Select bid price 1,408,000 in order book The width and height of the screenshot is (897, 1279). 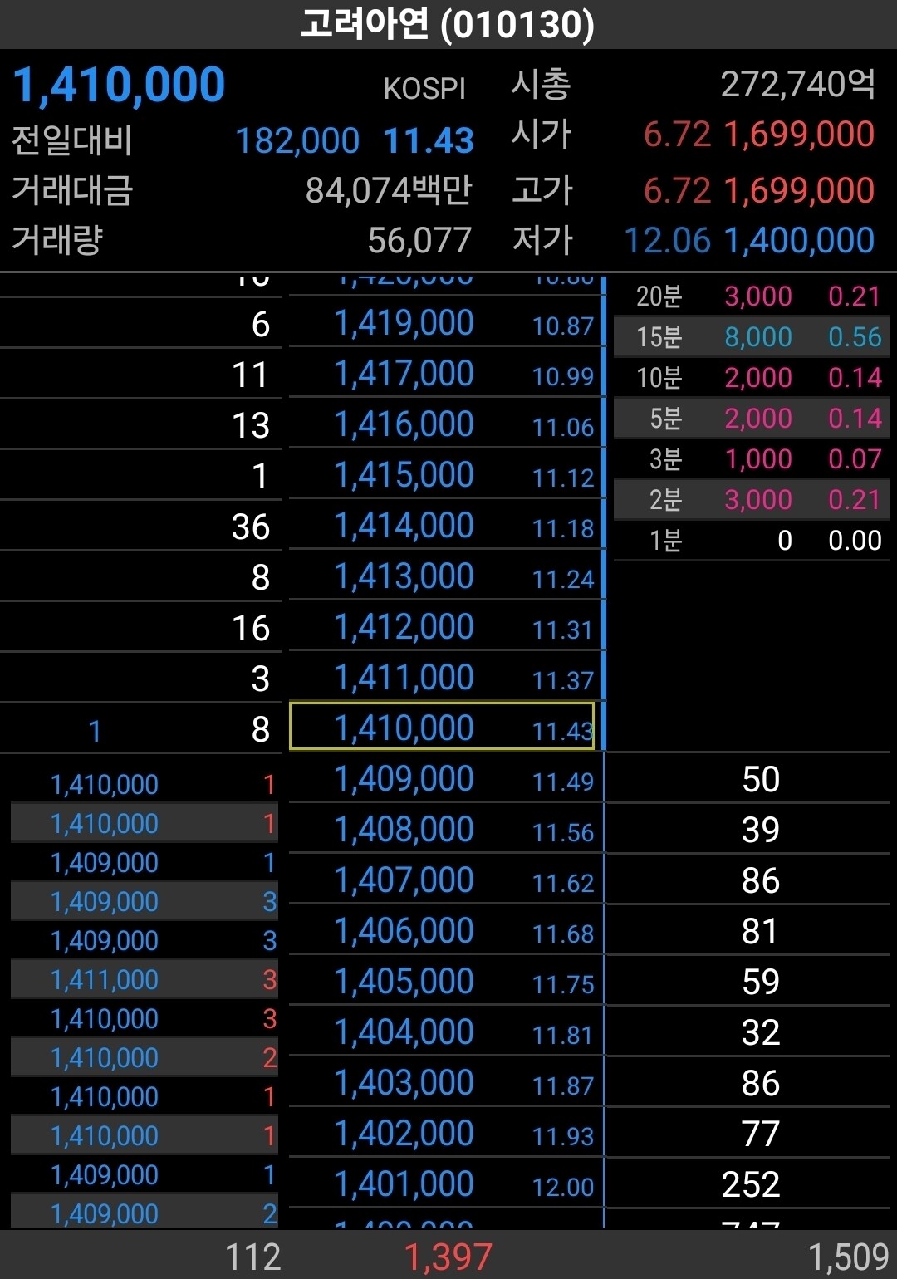(404, 830)
